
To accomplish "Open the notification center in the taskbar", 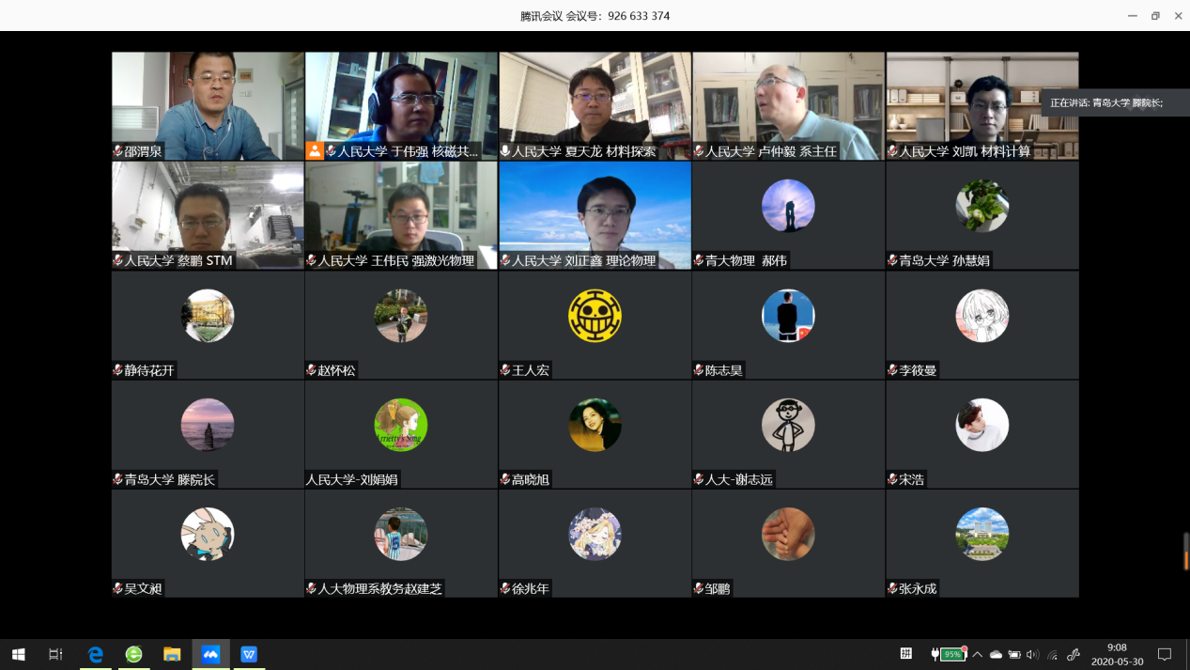I will coord(1165,654).
